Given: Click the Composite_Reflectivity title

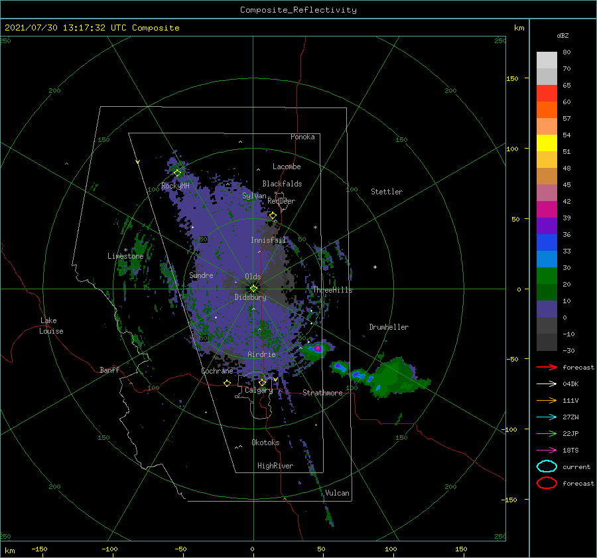Looking at the screenshot, I should (x=298, y=10).
